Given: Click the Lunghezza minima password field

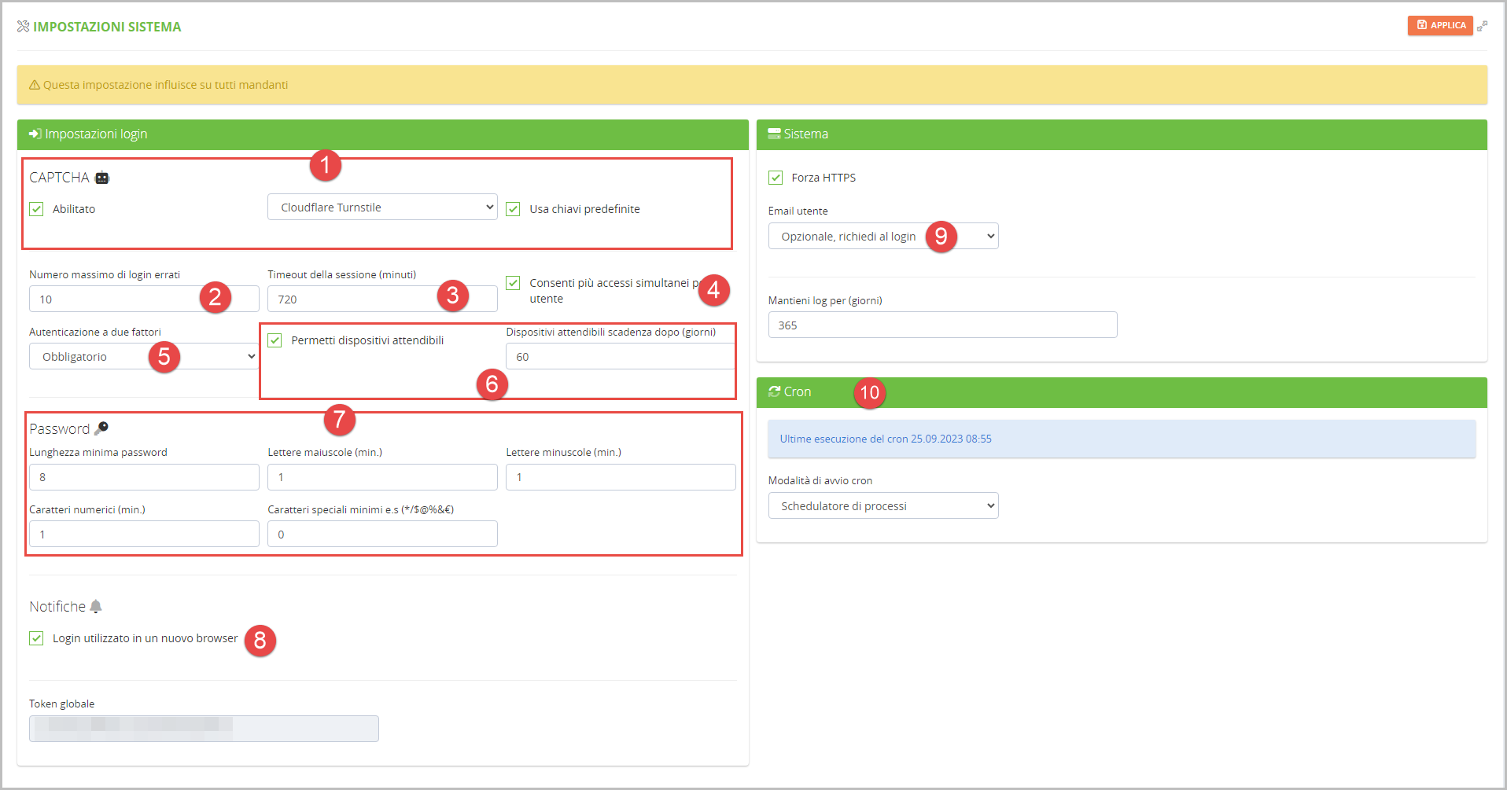Looking at the screenshot, I should [144, 477].
